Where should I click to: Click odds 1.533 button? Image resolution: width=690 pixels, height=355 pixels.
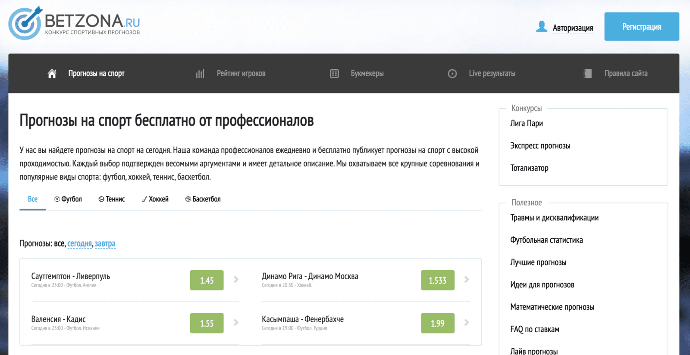437,280
